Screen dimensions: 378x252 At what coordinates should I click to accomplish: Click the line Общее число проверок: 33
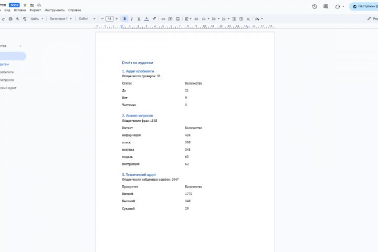[x=141, y=76]
